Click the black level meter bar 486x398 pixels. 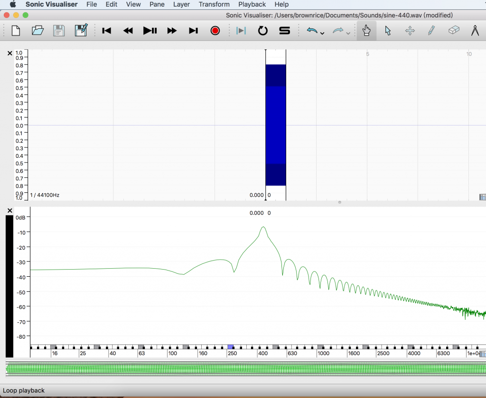[9, 286]
